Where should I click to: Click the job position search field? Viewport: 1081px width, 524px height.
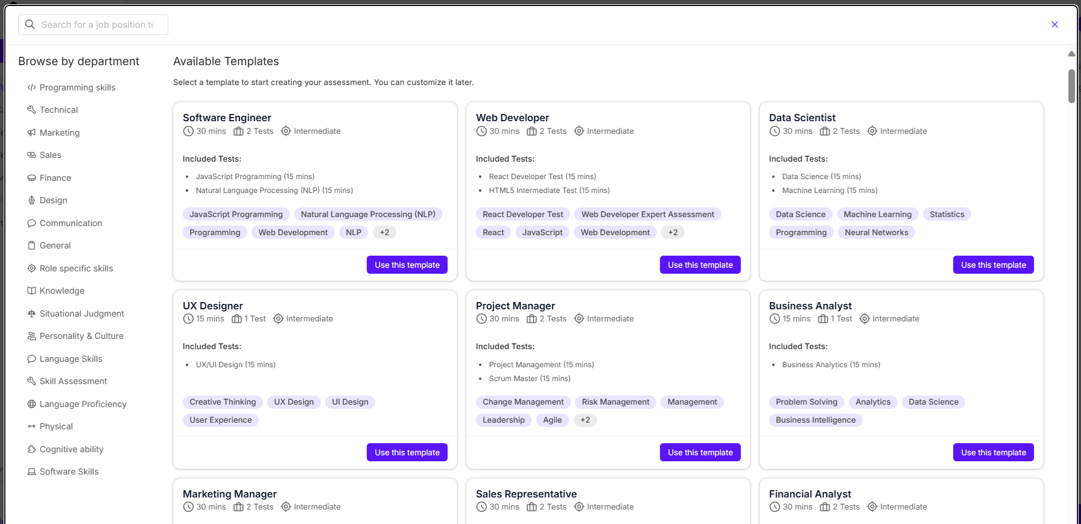[x=97, y=25]
